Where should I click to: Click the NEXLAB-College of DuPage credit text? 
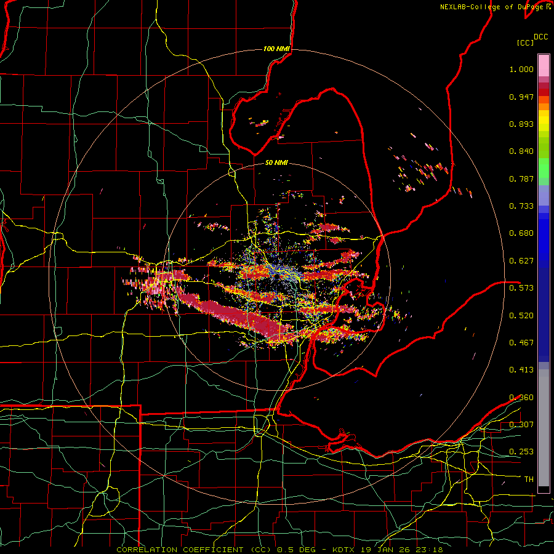click(x=491, y=7)
